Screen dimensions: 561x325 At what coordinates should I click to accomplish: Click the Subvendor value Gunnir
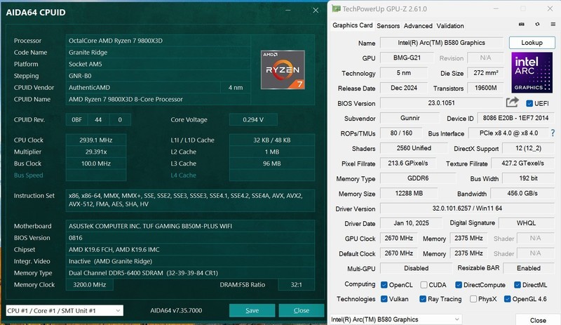point(410,118)
